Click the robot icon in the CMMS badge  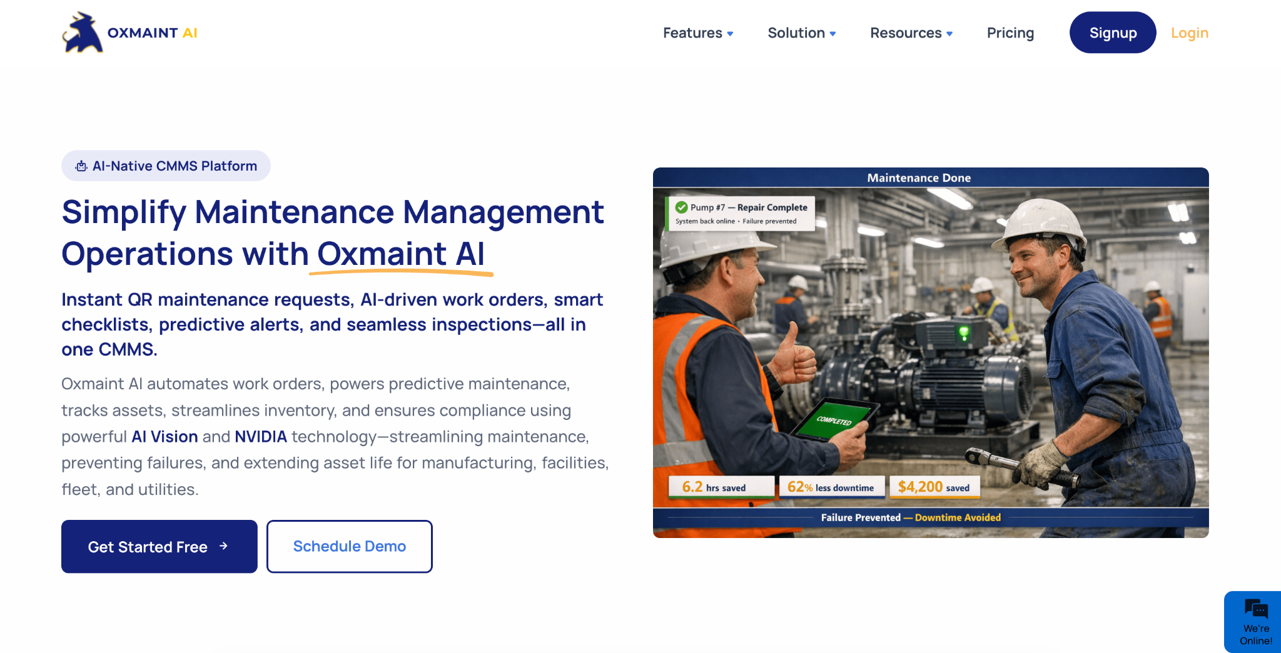[x=81, y=166]
